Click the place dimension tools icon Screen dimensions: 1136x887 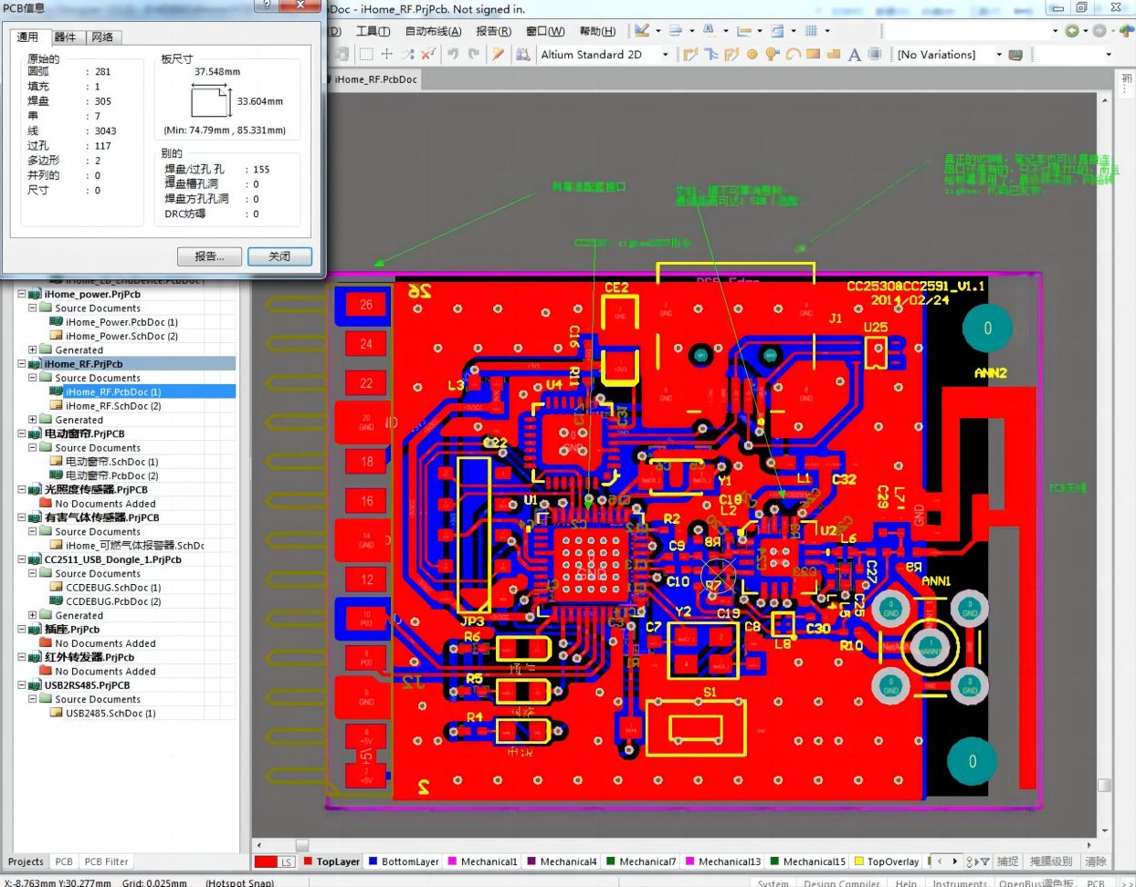click(743, 30)
